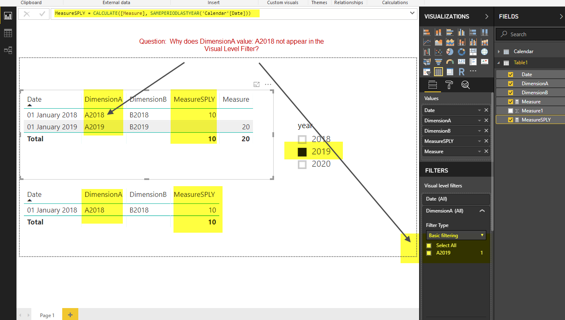Screen dimensions: 565x320
Task: Tick the 2020 year slicer checkbox
Action: pyautogui.click(x=302, y=164)
